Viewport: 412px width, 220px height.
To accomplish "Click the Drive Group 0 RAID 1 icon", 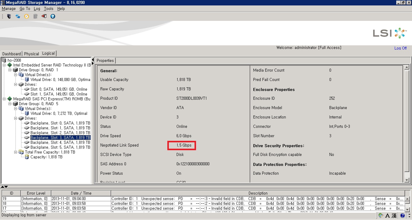I will click(15, 70).
